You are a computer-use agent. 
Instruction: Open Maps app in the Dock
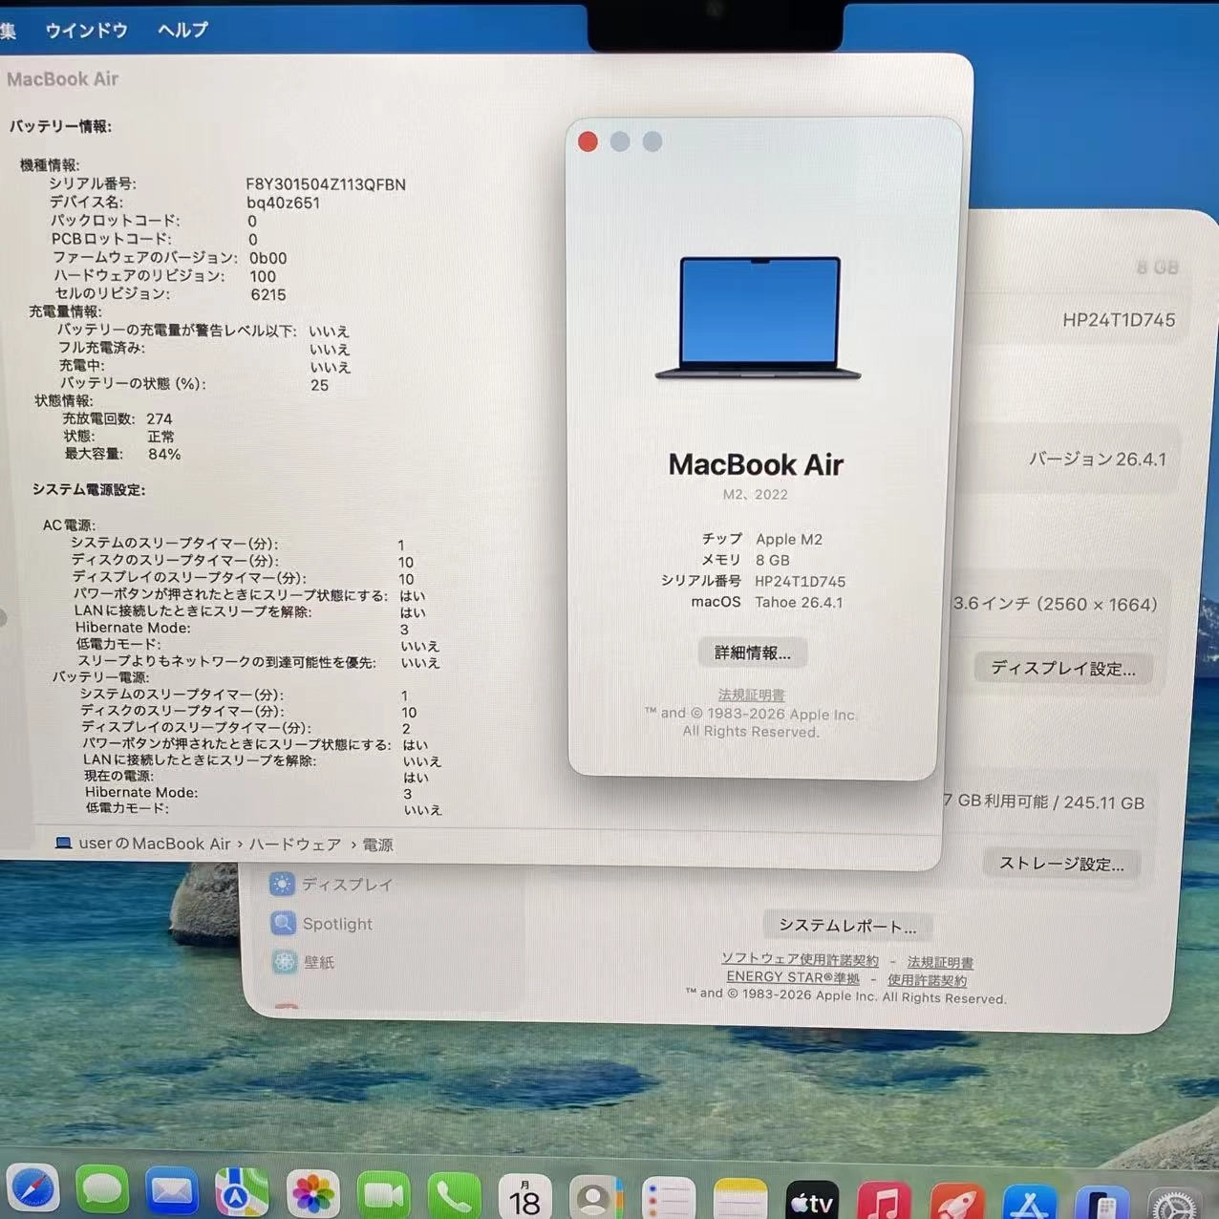[242, 1193]
